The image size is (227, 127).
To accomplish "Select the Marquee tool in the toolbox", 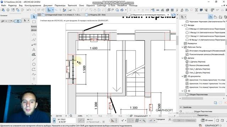I will click(34, 22).
